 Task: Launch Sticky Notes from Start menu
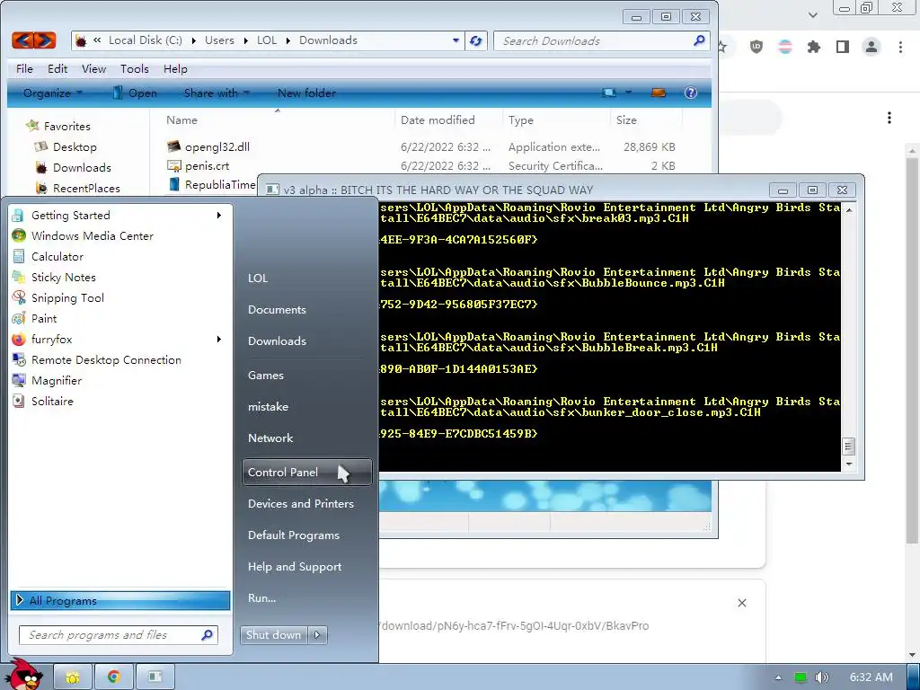coord(64,277)
